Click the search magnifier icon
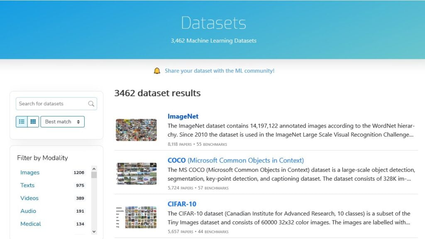 tap(90, 104)
